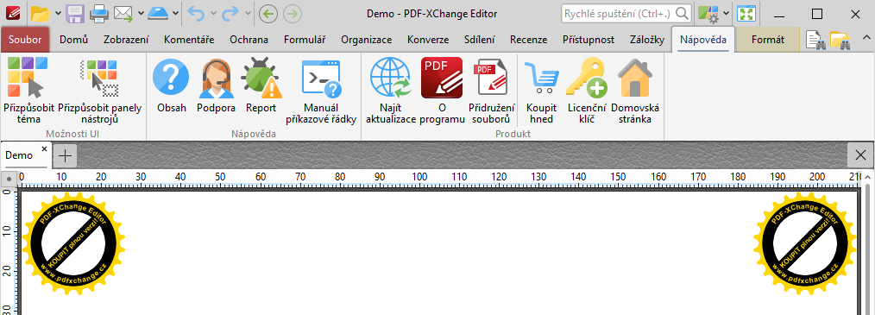Expand the open-folder dropdown arrow

pos(59,14)
